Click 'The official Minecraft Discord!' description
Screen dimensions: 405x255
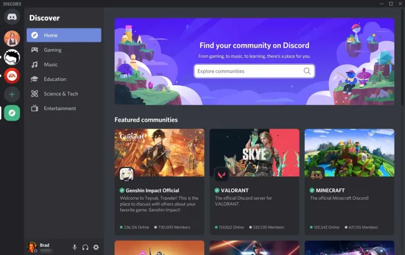click(x=340, y=198)
